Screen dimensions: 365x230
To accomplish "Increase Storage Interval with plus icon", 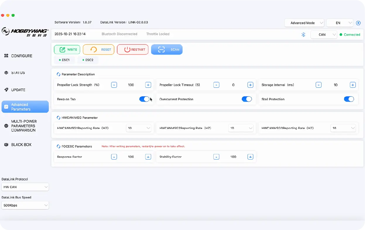I will 353,85.
